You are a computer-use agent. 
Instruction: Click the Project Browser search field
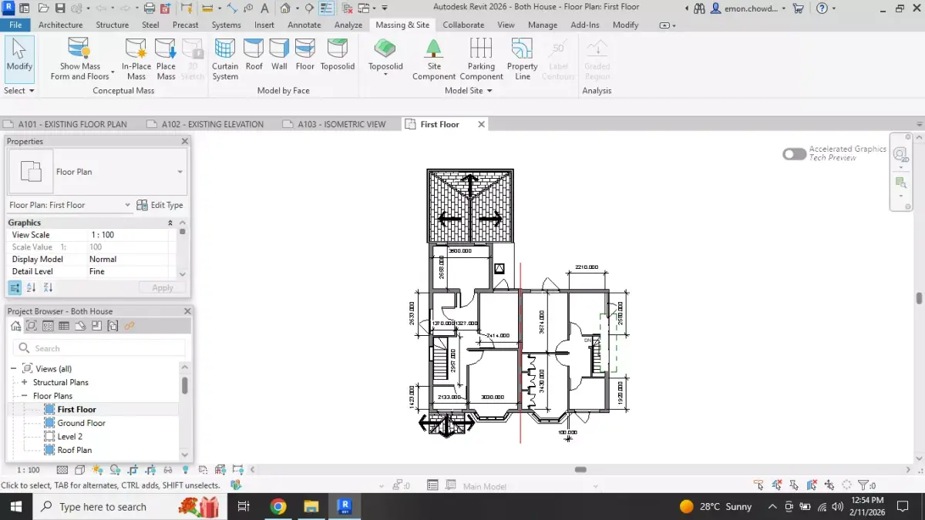coord(99,348)
